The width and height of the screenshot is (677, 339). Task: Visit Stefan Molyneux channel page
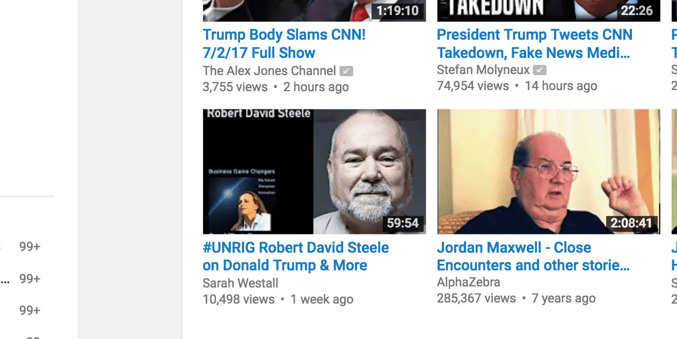coord(483,70)
